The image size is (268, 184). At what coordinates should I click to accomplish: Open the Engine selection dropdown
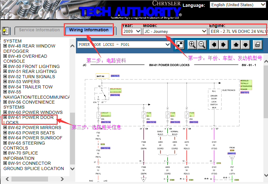(239, 31)
